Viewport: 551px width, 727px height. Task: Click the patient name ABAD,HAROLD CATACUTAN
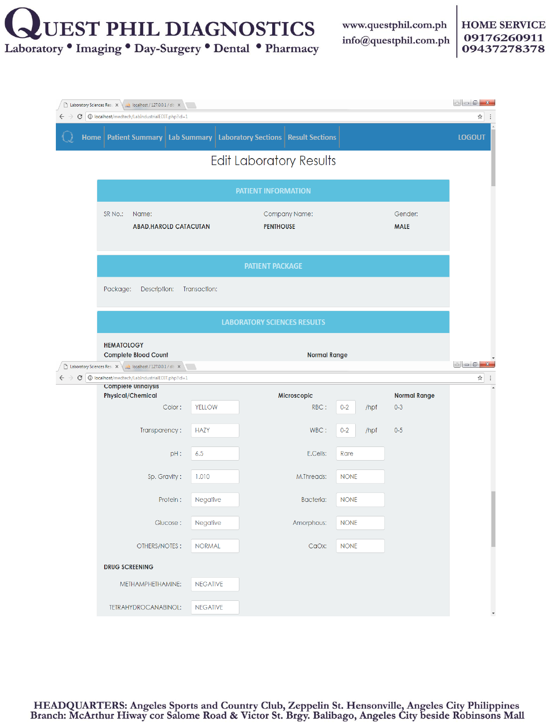[171, 227]
